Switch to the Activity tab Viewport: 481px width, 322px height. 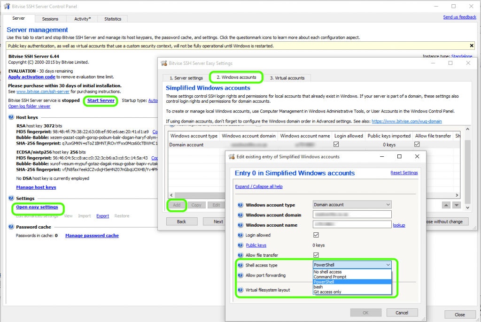[83, 19]
